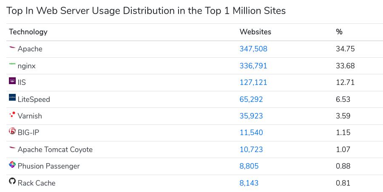Click the LiteSpeed logo icon
Viewport: 383px width, 192px height.
tap(12, 98)
